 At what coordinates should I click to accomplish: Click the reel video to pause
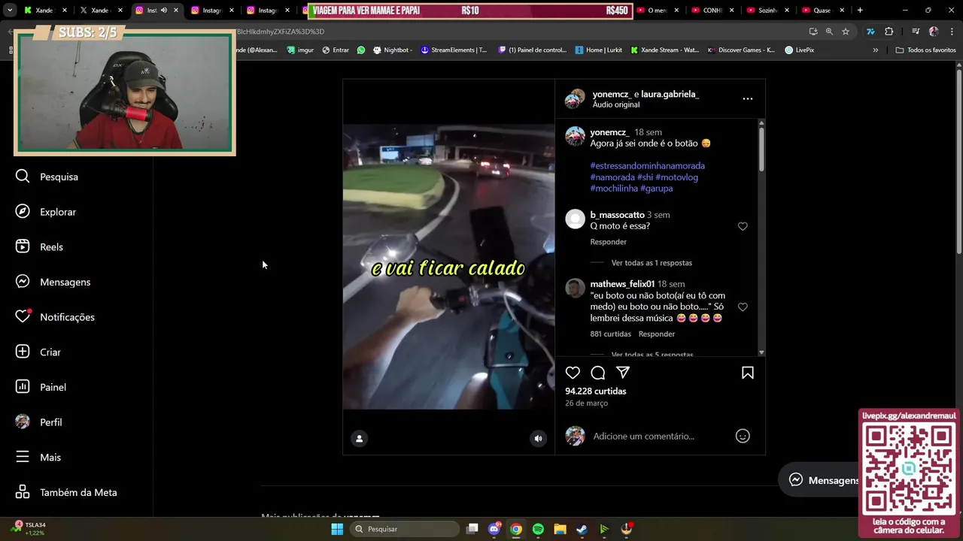click(448, 267)
